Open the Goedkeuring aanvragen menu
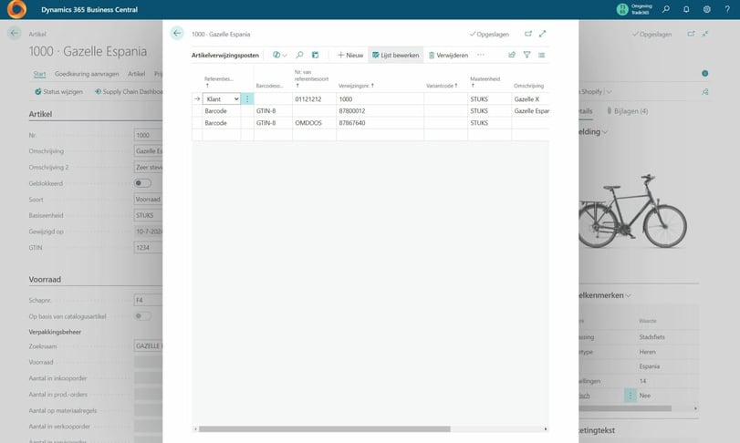This screenshot has height=443, width=740. 87,74
